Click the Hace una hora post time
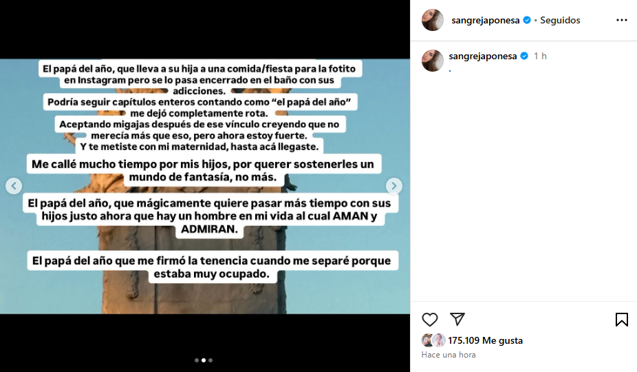 click(x=449, y=355)
